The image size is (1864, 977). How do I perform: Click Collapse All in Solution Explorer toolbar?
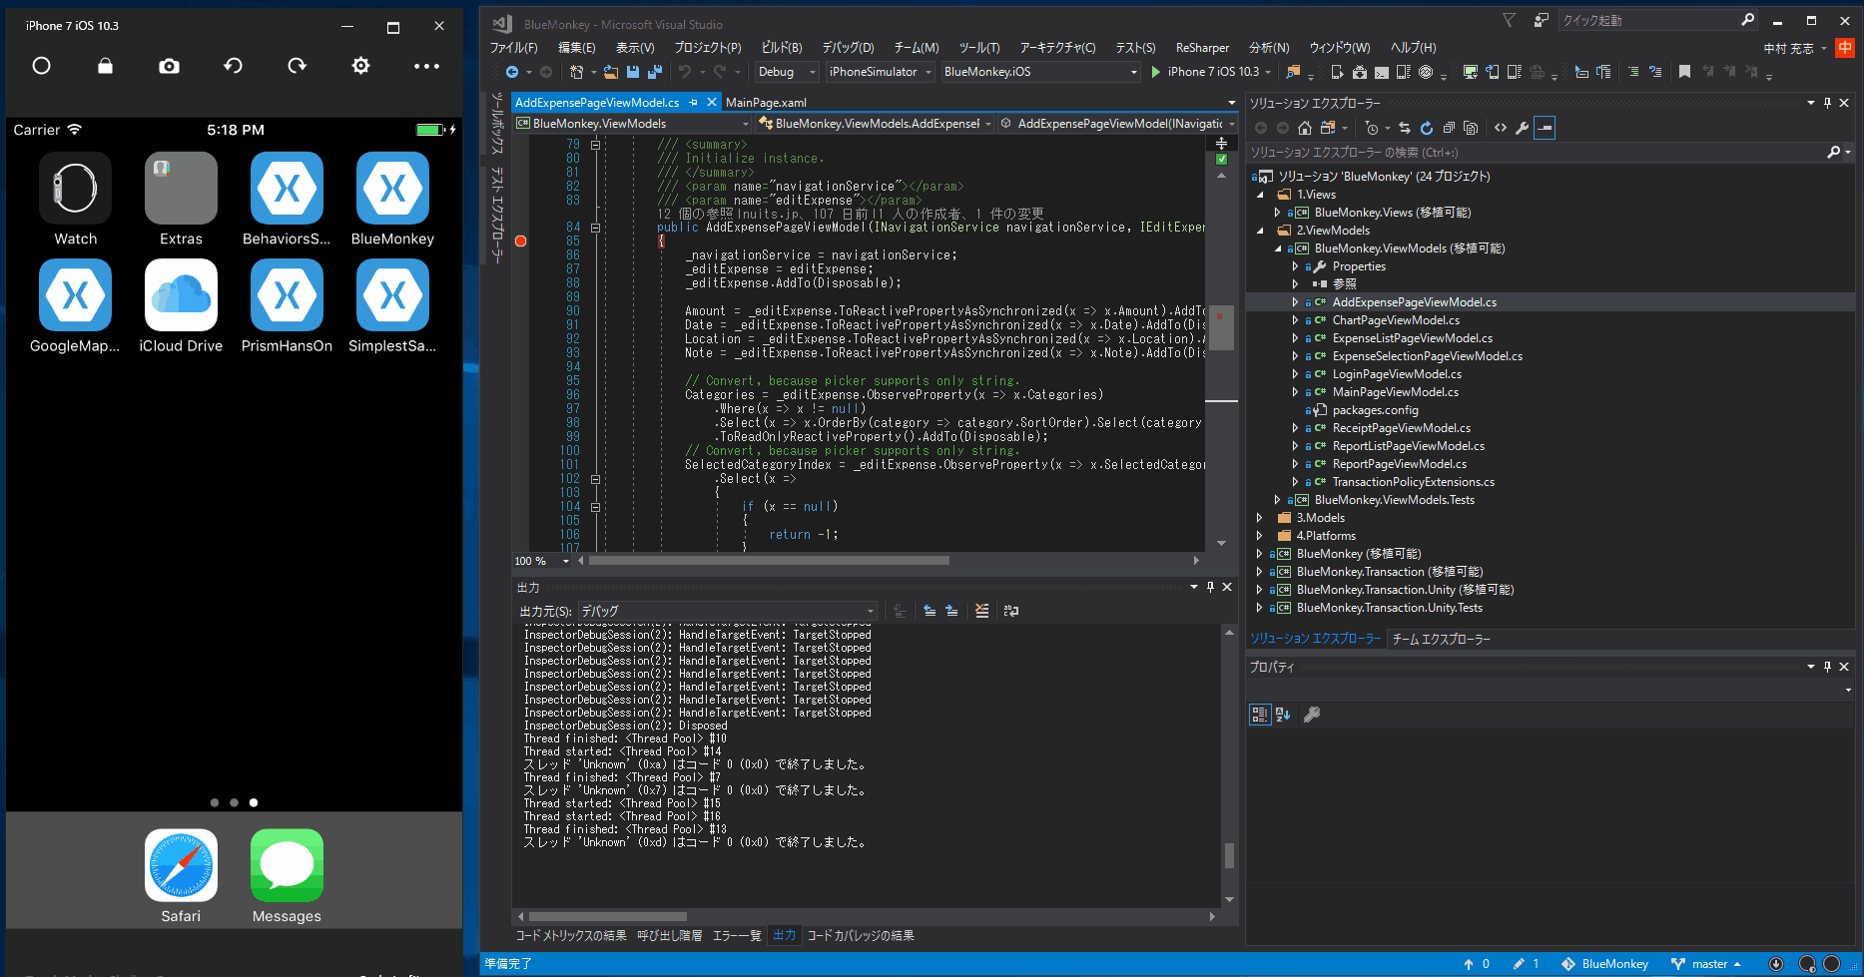1449,128
